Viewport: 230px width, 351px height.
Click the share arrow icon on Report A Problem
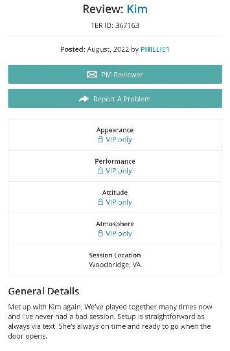[84, 99]
